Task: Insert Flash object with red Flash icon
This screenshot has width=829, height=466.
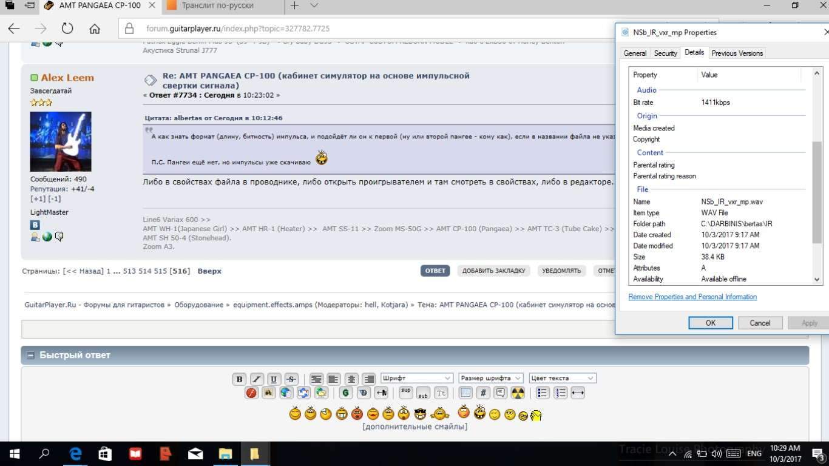Action: pyautogui.click(x=251, y=393)
